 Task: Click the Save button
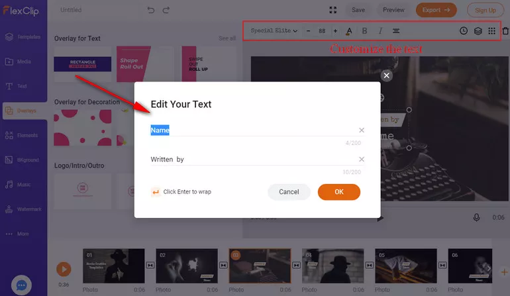coord(358,10)
